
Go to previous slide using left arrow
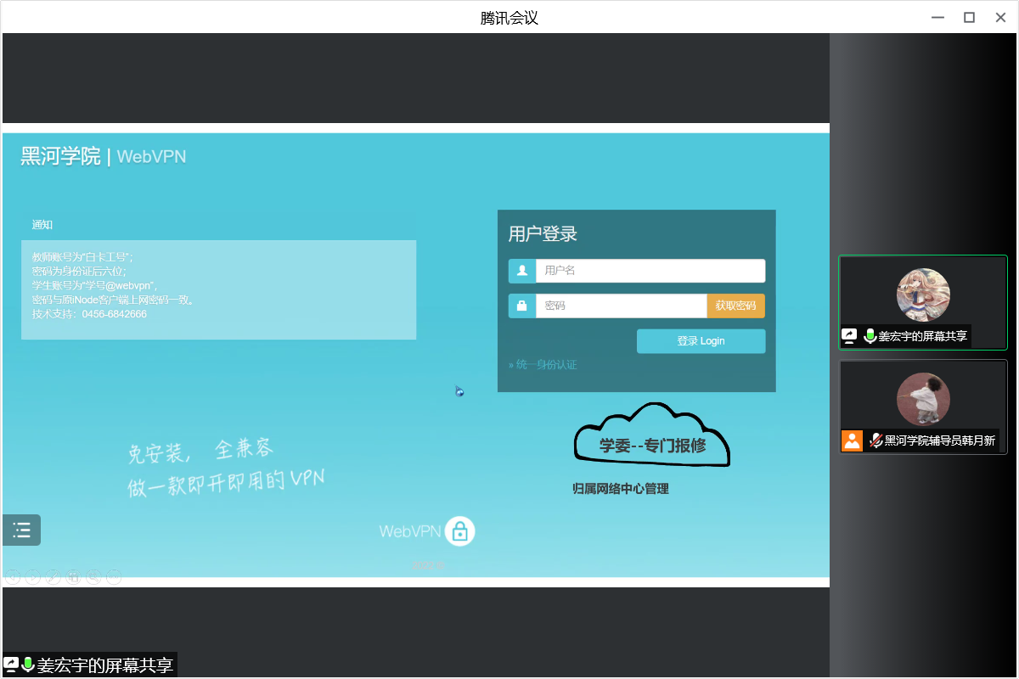coord(13,578)
